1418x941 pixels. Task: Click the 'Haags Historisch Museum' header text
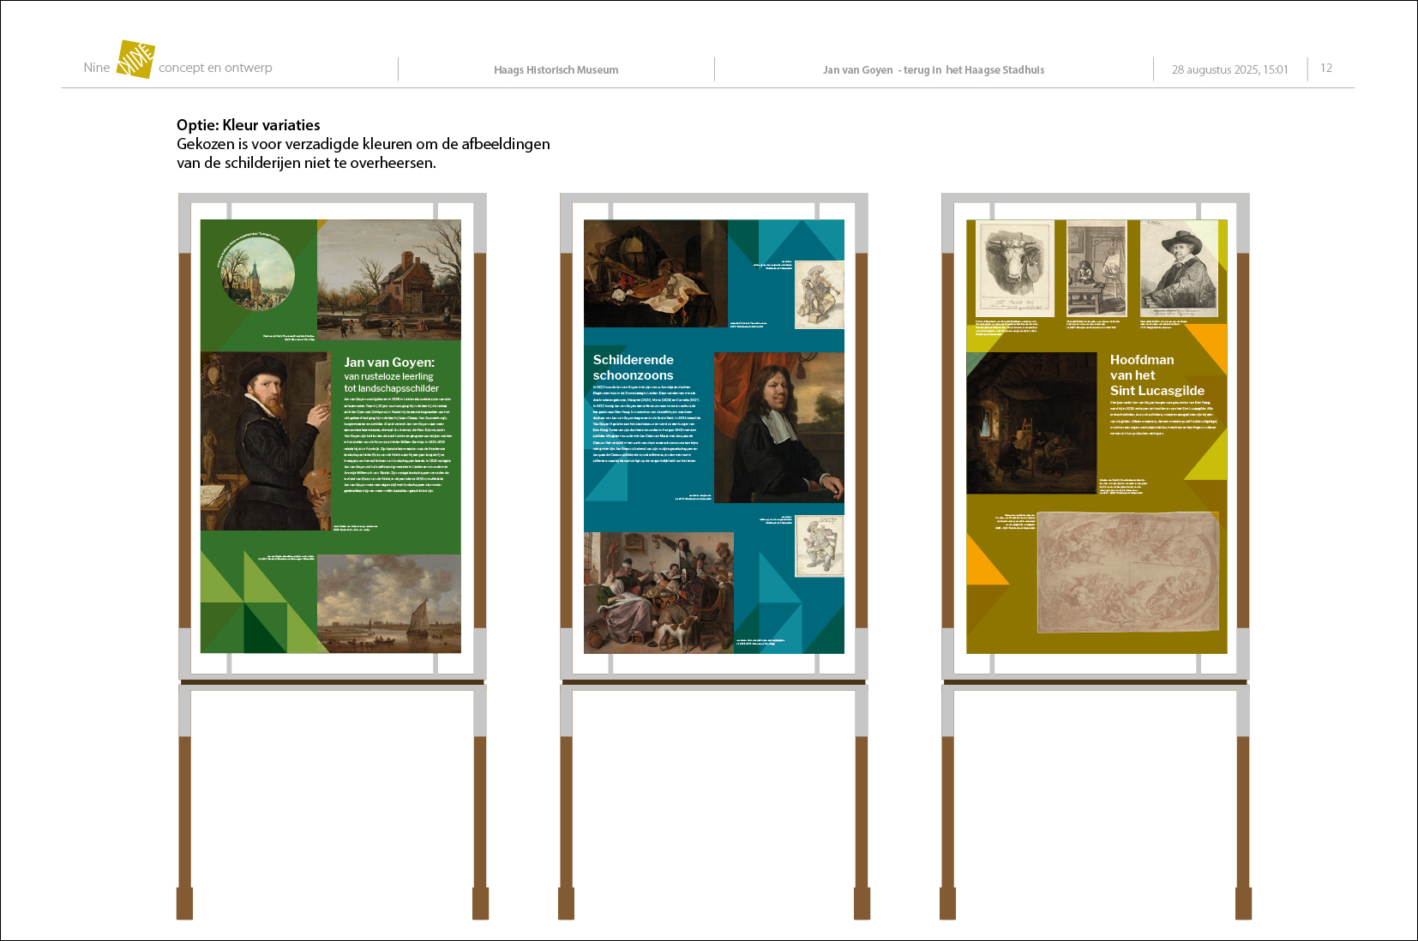click(556, 70)
